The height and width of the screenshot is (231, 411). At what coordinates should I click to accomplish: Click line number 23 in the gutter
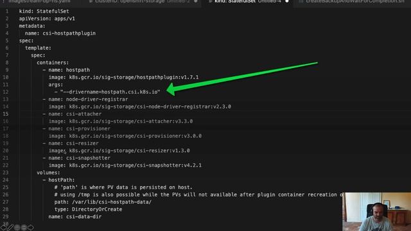[6, 173]
